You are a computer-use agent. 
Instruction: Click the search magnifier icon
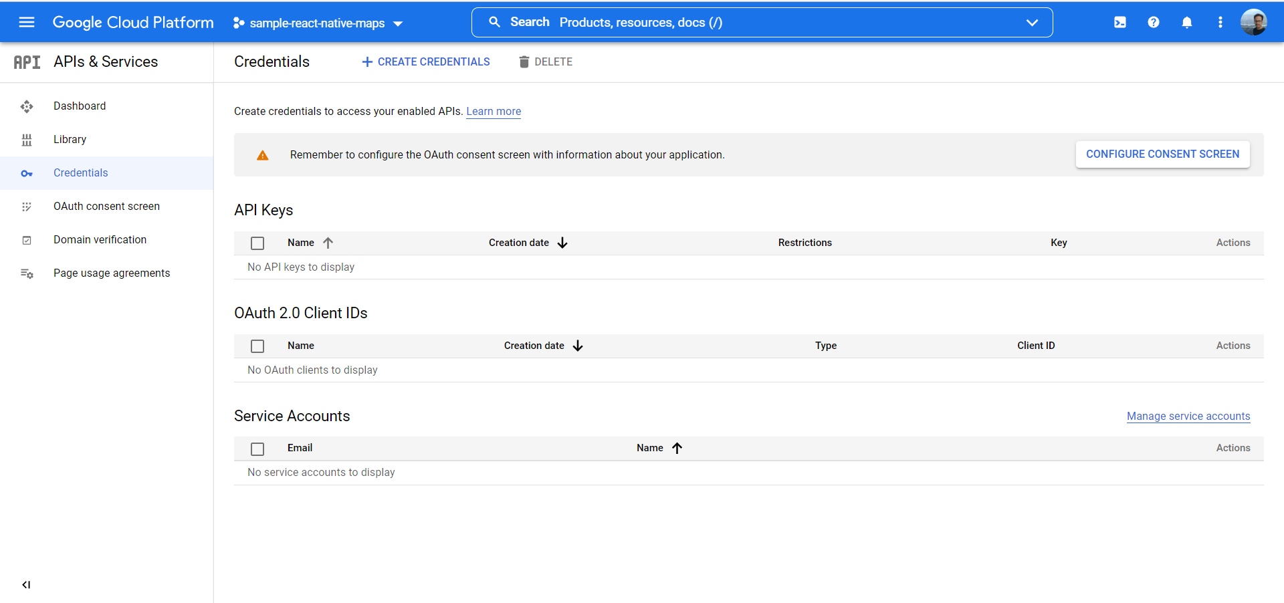coord(494,22)
